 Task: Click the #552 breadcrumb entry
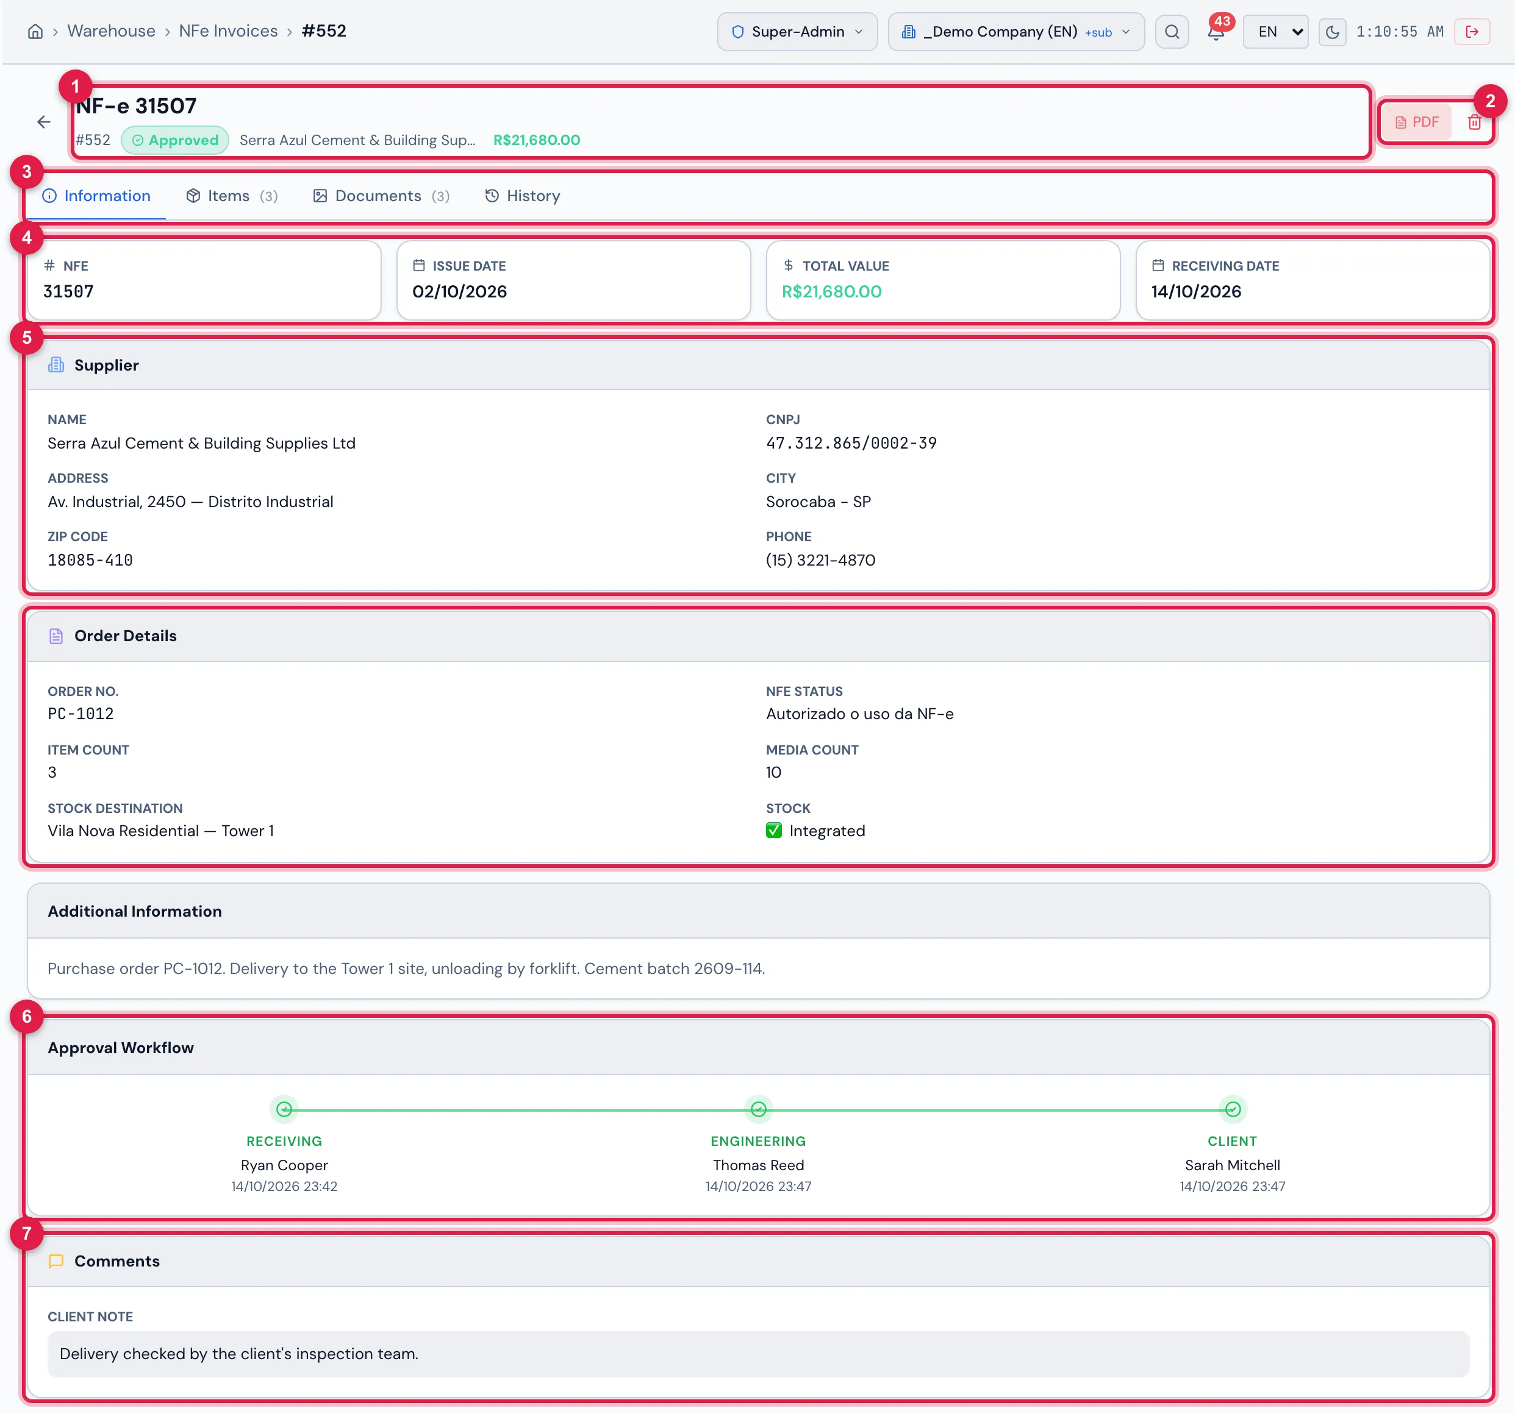click(x=324, y=31)
